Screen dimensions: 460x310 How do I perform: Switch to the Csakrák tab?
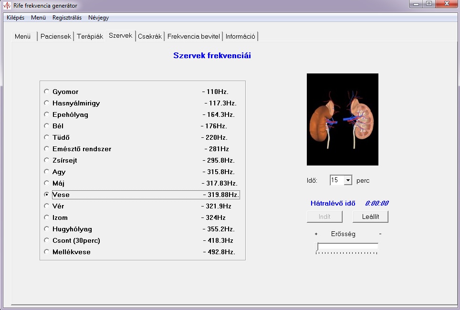pos(150,36)
